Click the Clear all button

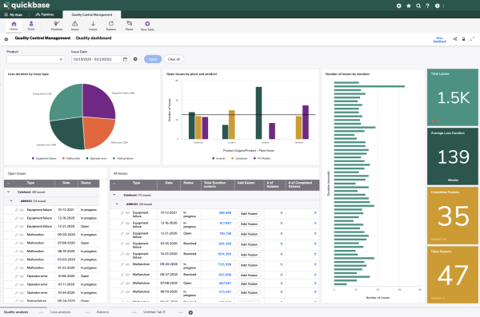pos(174,59)
